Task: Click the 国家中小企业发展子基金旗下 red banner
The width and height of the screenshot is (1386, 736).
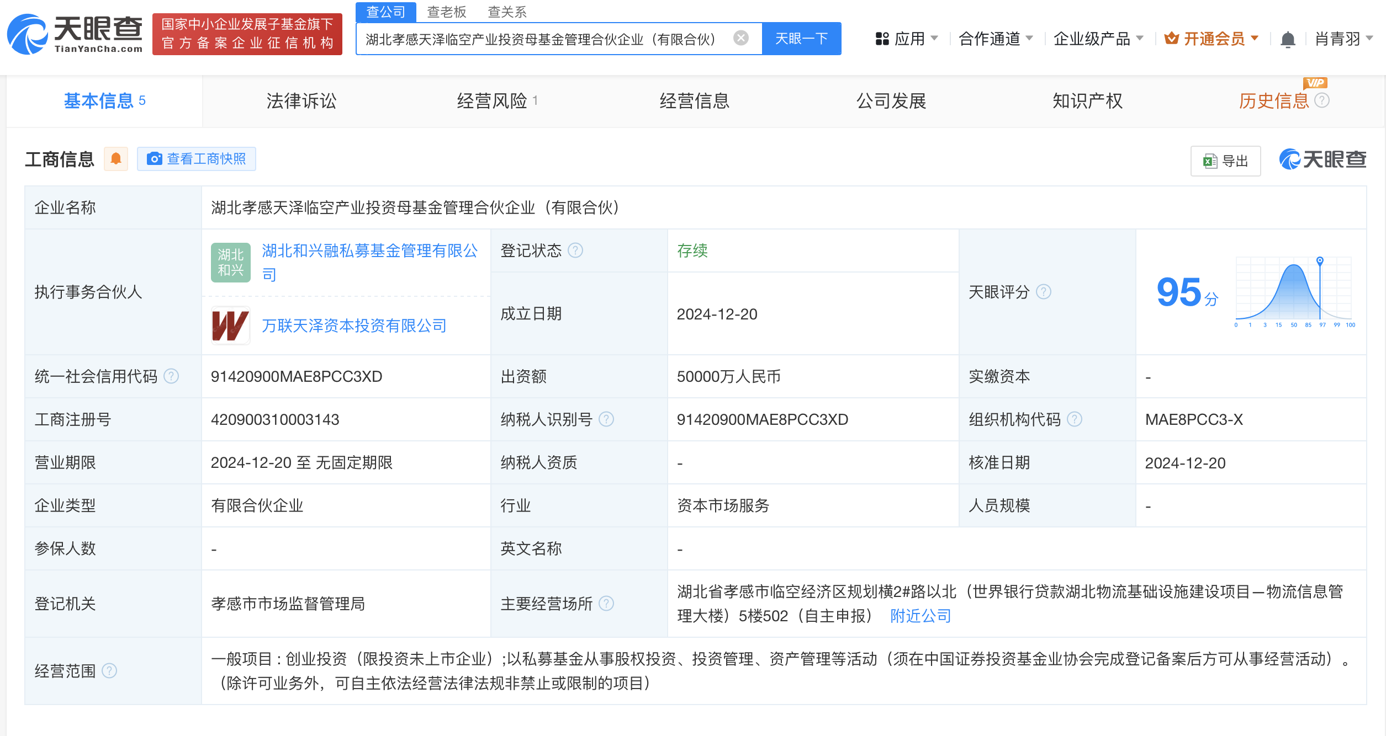Action: tap(247, 34)
